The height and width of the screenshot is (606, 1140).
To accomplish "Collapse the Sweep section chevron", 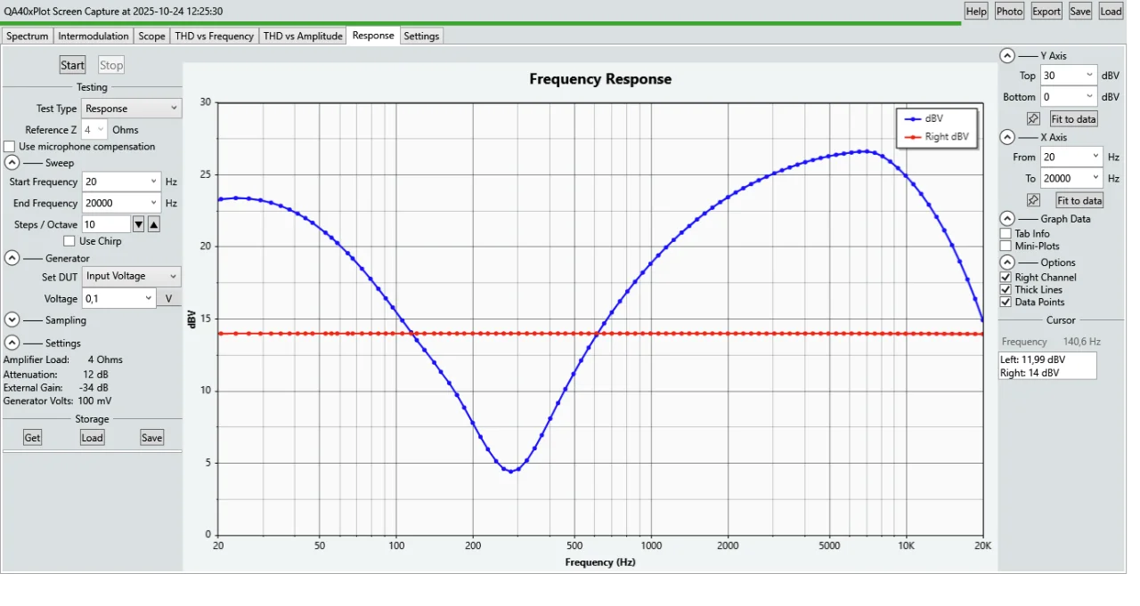I will (12, 163).
